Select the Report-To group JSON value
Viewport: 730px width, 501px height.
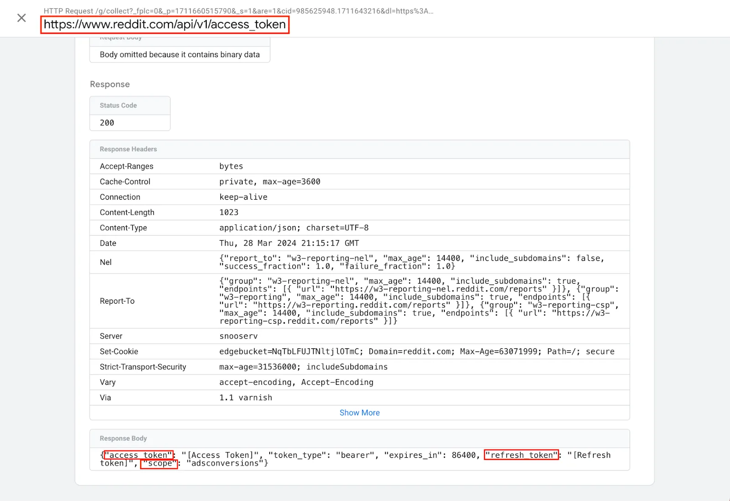pos(419,301)
